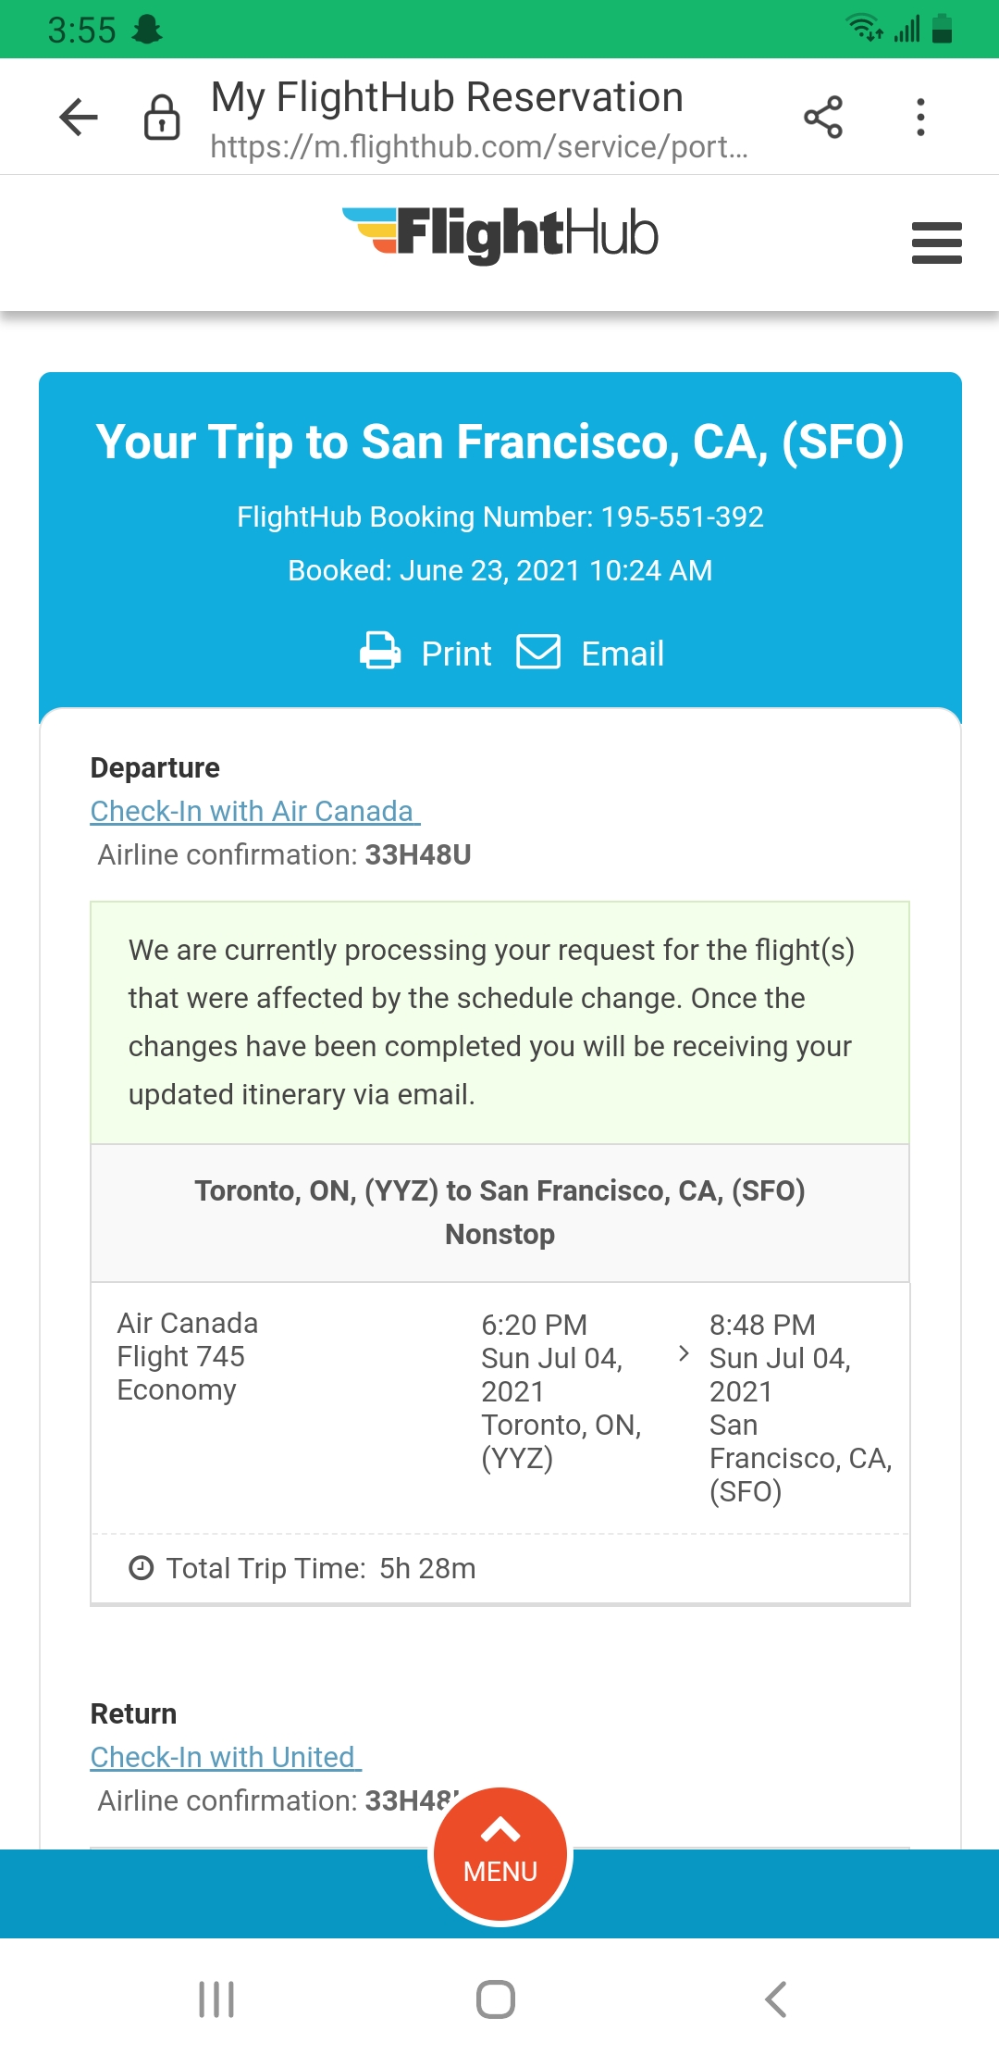Tap the printer icon to print the itinerary
This screenshot has width=999, height=2055.
click(379, 652)
